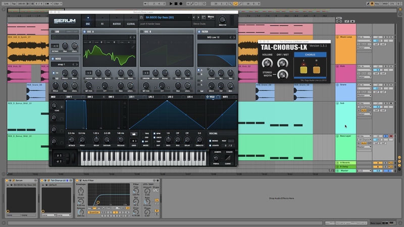The image size is (404, 227).
Task: Click the lock icon beside ENV graph
Action: point(125,103)
